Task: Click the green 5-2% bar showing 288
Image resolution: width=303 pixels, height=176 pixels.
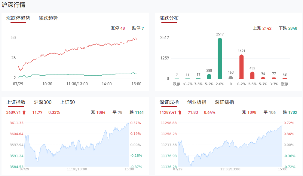Action: [209, 76]
